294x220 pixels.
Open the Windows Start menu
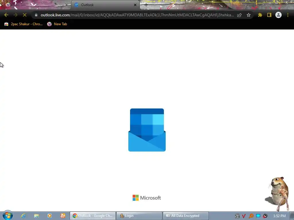tap(7, 215)
